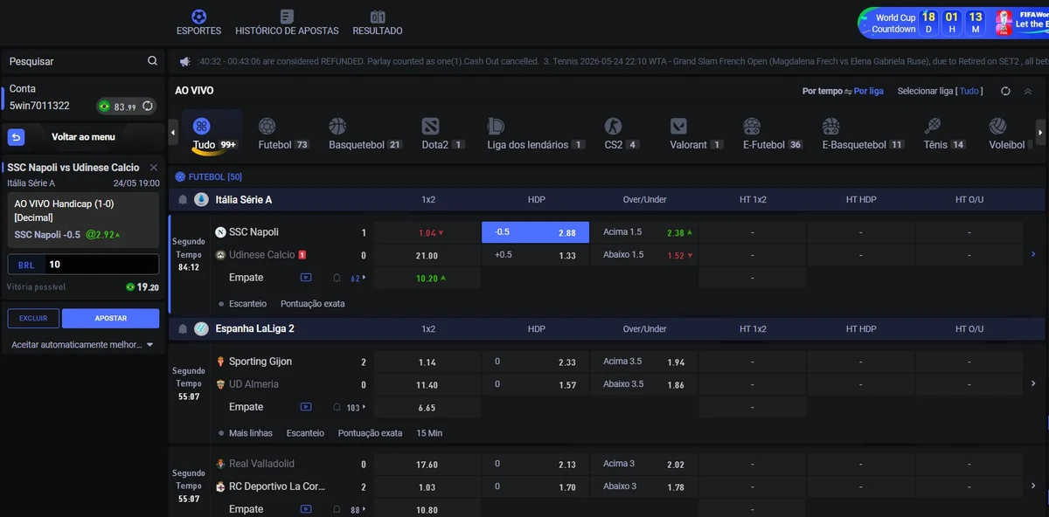Open 15 Min market for Gijon match
The width and height of the screenshot is (1049, 517).
pyautogui.click(x=429, y=433)
